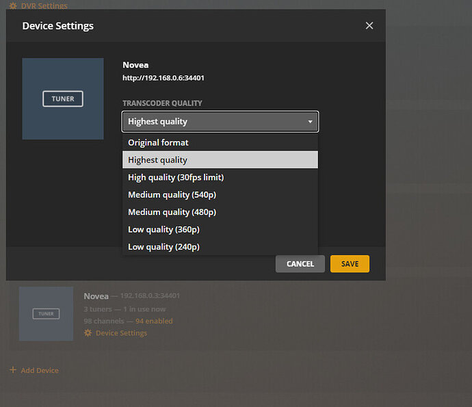
Task: Click the Cancel button
Action: (x=300, y=264)
